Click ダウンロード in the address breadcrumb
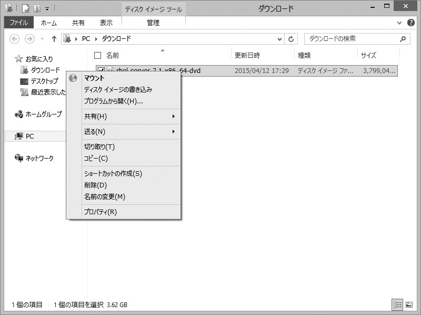The height and width of the screenshot is (315, 421). pos(116,39)
